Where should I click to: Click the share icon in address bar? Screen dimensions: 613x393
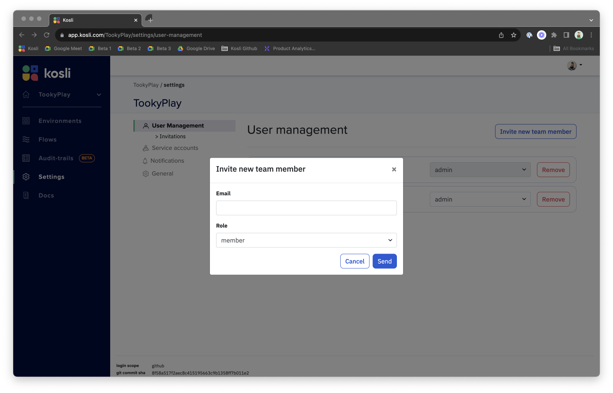501,35
